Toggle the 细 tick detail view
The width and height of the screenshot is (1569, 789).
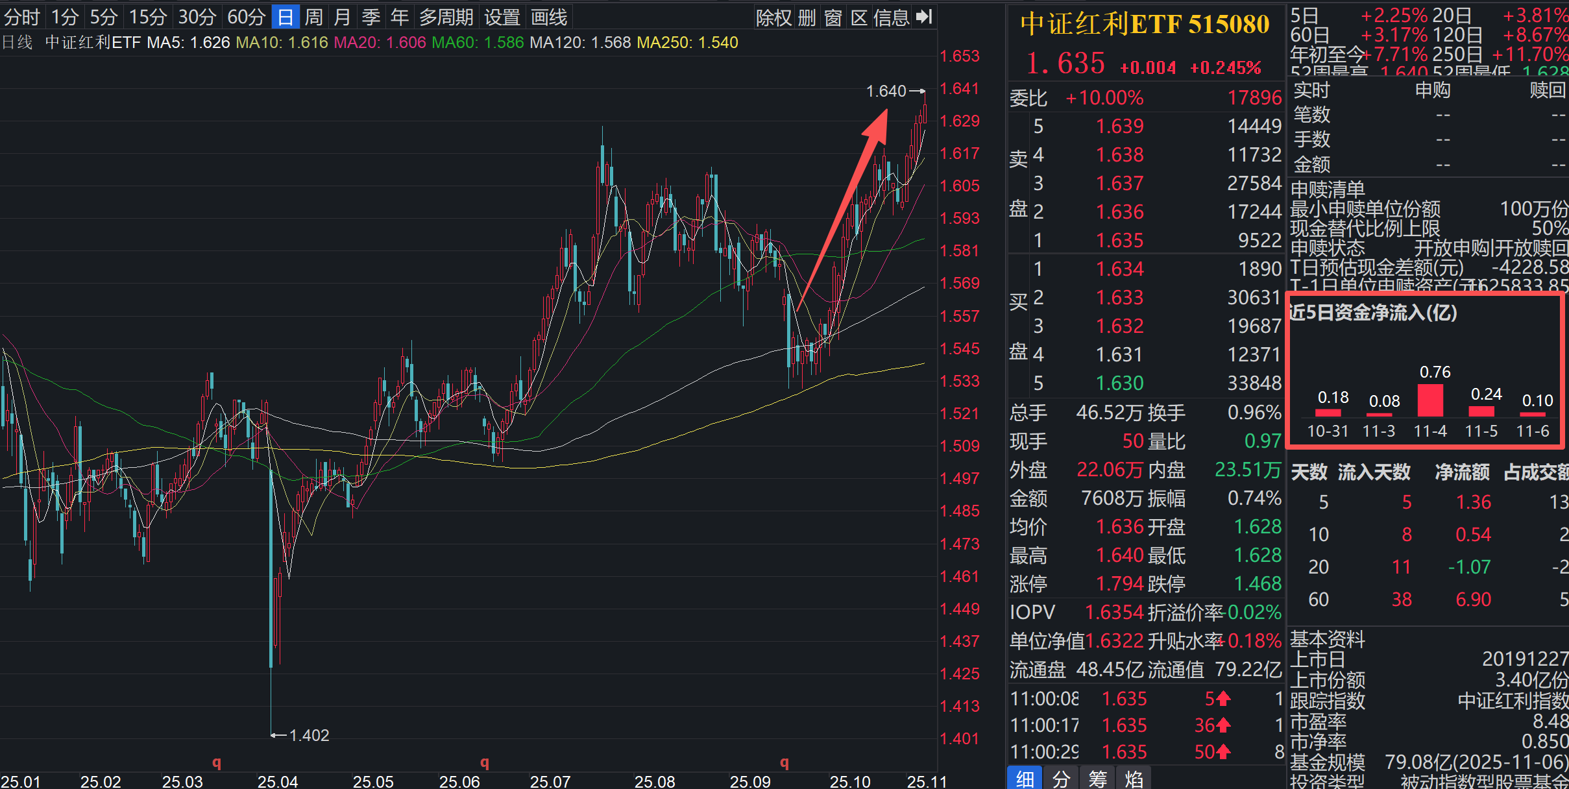click(1025, 777)
